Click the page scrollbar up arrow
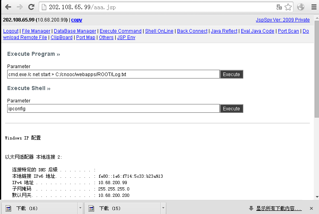The width and height of the screenshot is (319, 214). coord(317,18)
